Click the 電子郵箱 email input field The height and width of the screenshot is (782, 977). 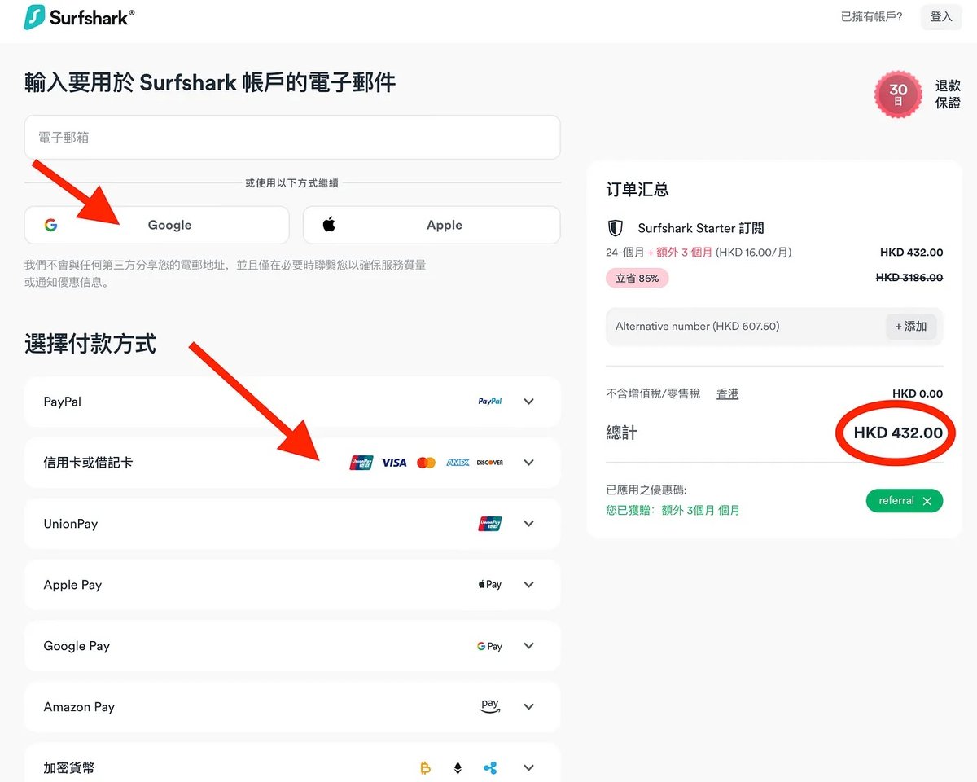(x=291, y=138)
